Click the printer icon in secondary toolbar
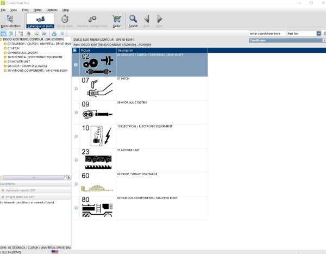326x254 pixels. point(54,34)
